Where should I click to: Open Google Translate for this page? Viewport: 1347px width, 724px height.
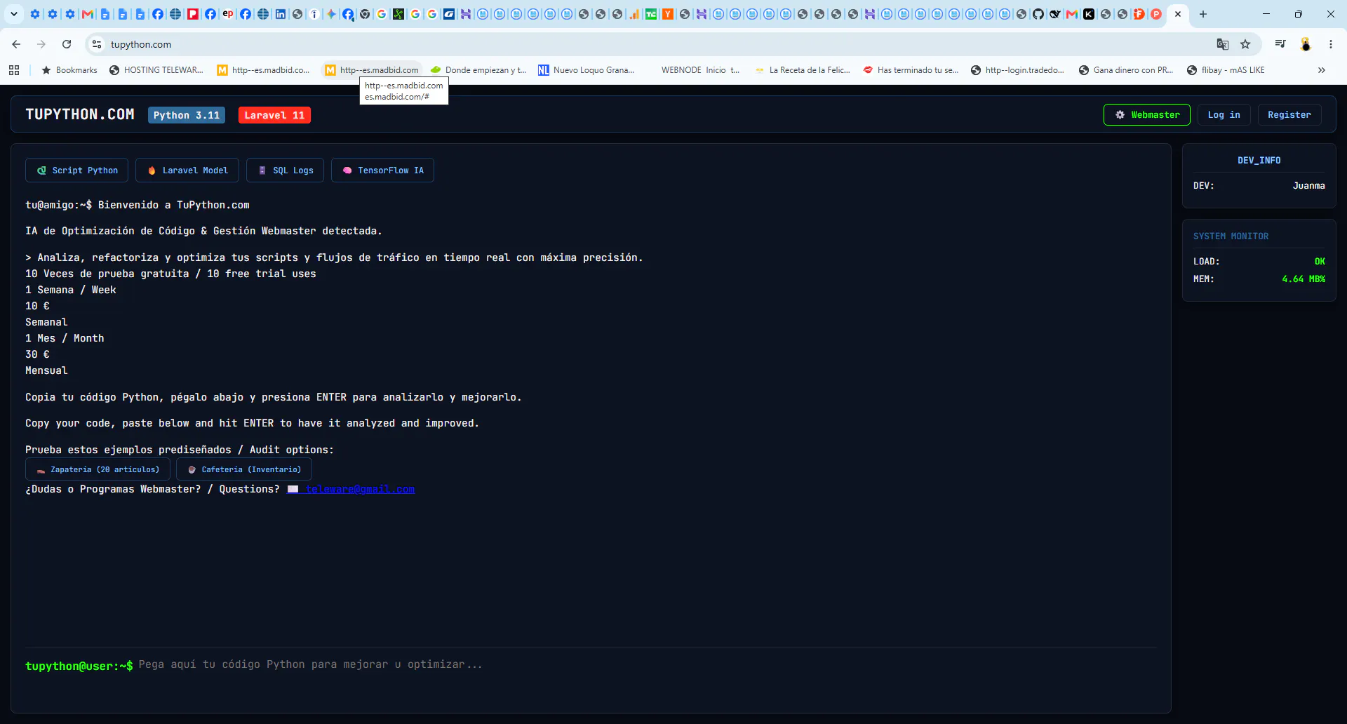point(1223,44)
